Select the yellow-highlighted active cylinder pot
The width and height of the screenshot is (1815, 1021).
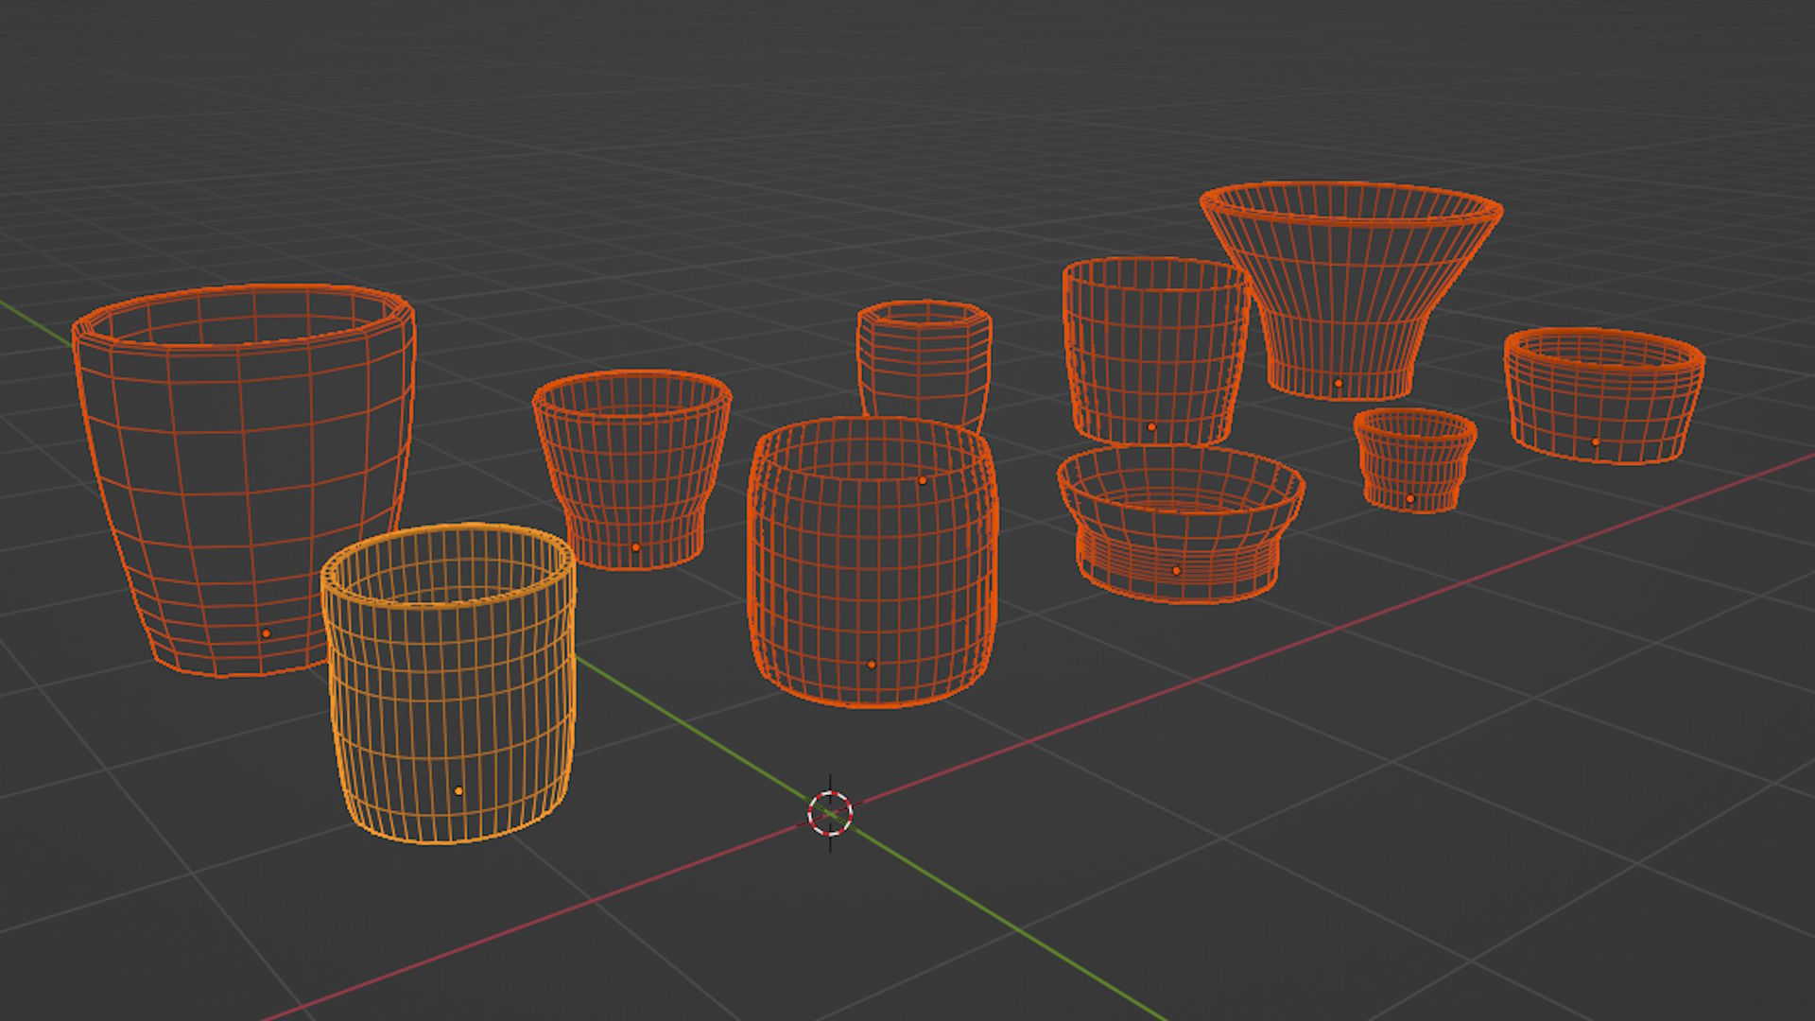click(449, 683)
